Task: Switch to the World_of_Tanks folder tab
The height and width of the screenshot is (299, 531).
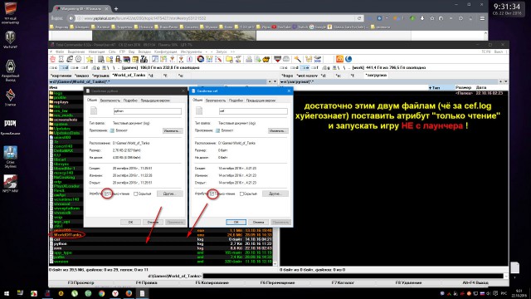Action: point(129,76)
